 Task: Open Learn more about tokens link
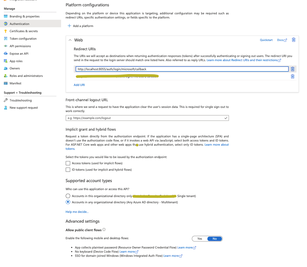(x=216, y=145)
